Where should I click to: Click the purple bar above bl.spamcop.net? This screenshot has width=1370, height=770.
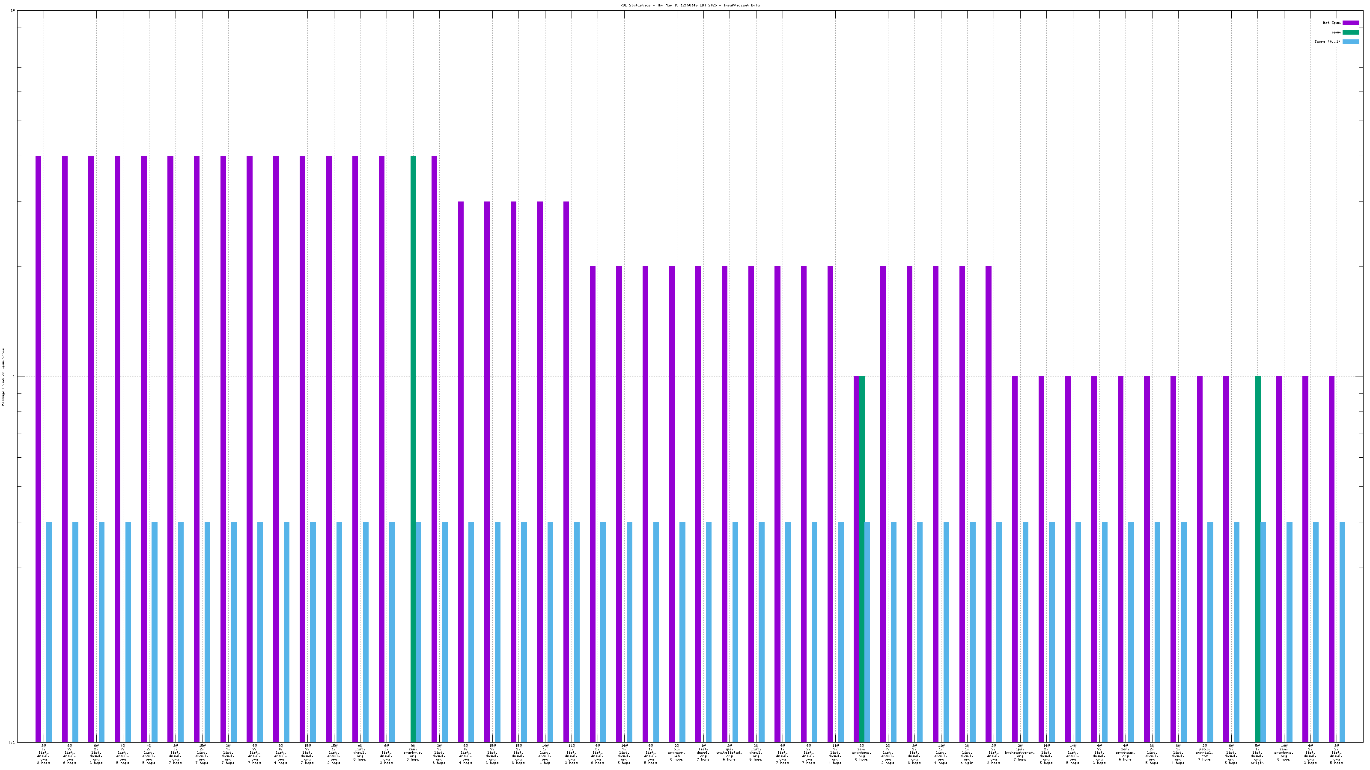(672, 504)
